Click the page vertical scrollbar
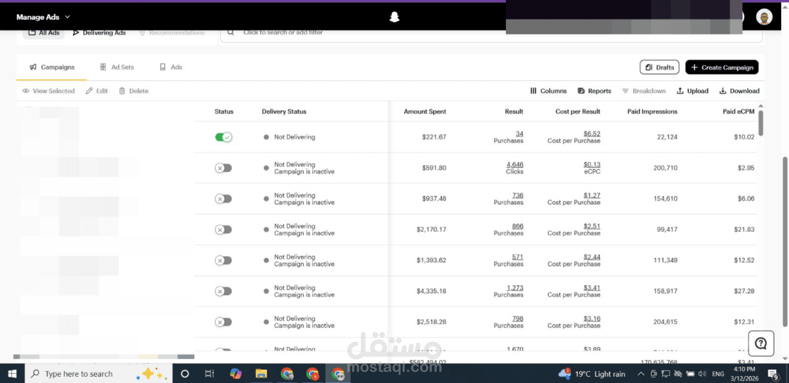This screenshot has width=789, height=383. [x=785, y=241]
